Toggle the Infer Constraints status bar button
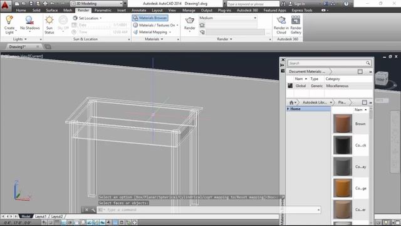Screen dimensions: 401x226 (x=44, y=222)
